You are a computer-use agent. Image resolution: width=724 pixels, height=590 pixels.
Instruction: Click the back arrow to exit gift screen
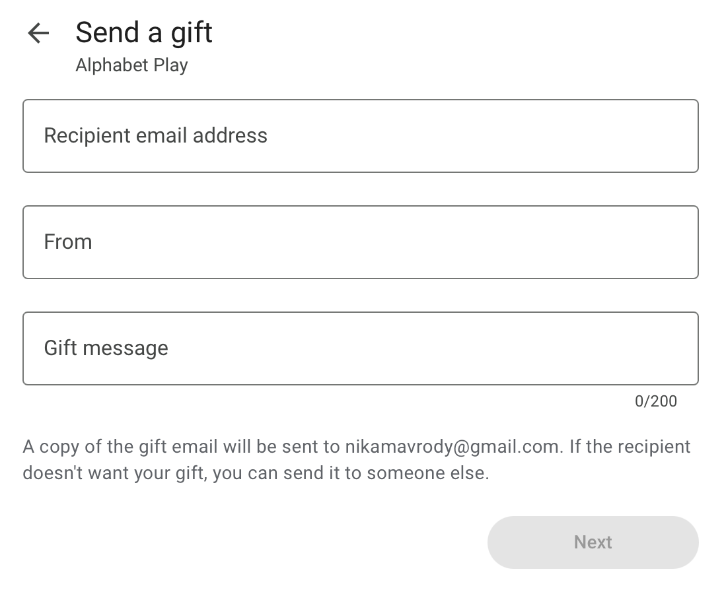(38, 33)
